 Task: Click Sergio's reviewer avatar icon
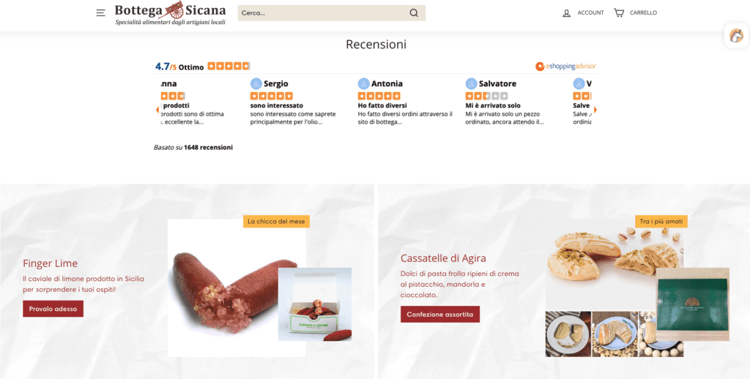click(256, 83)
